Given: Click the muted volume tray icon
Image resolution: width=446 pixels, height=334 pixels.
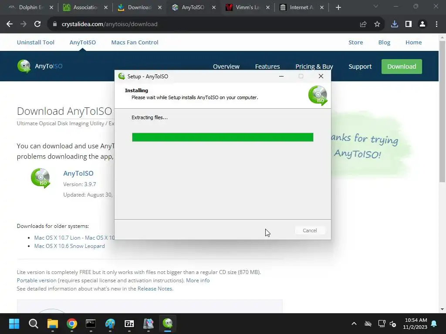Looking at the screenshot, I should tap(393, 324).
